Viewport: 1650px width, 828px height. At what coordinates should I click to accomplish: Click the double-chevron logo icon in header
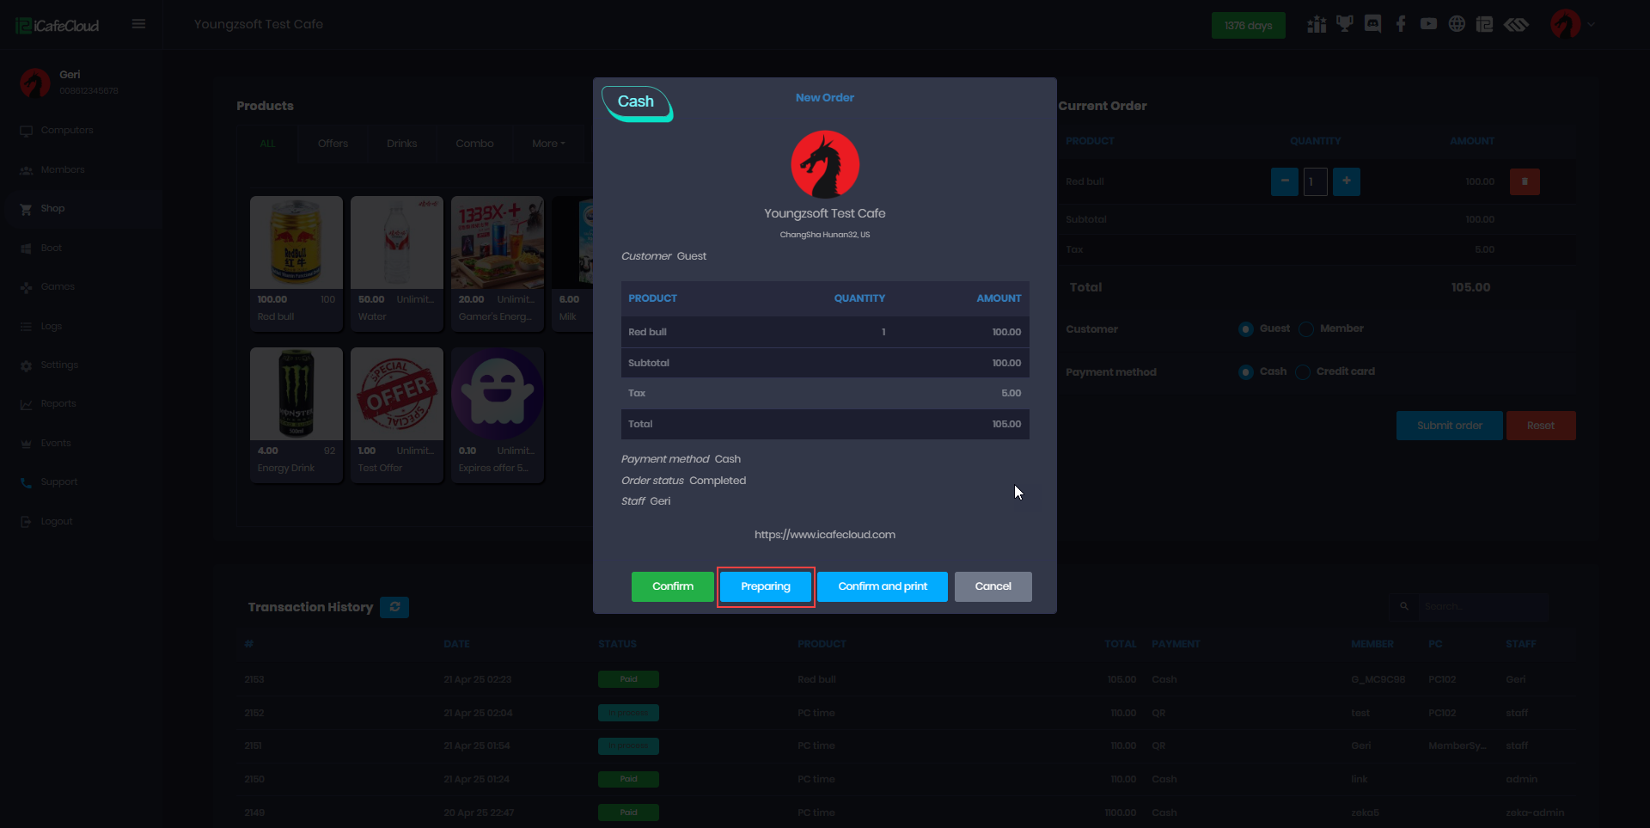pyautogui.click(x=1517, y=24)
